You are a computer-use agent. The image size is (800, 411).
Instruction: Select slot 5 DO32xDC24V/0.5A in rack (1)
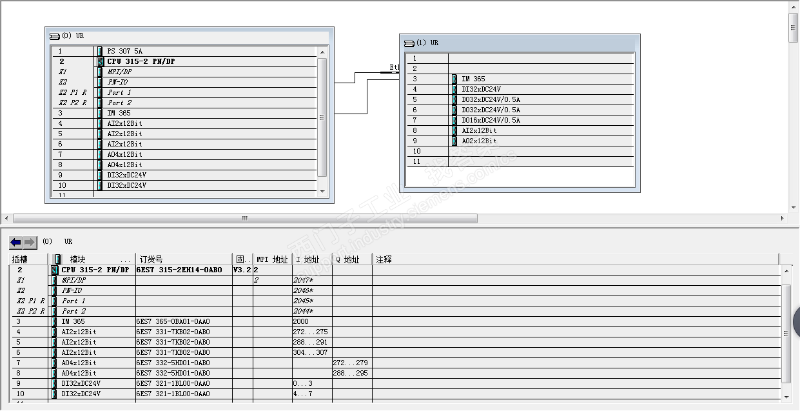pos(520,99)
